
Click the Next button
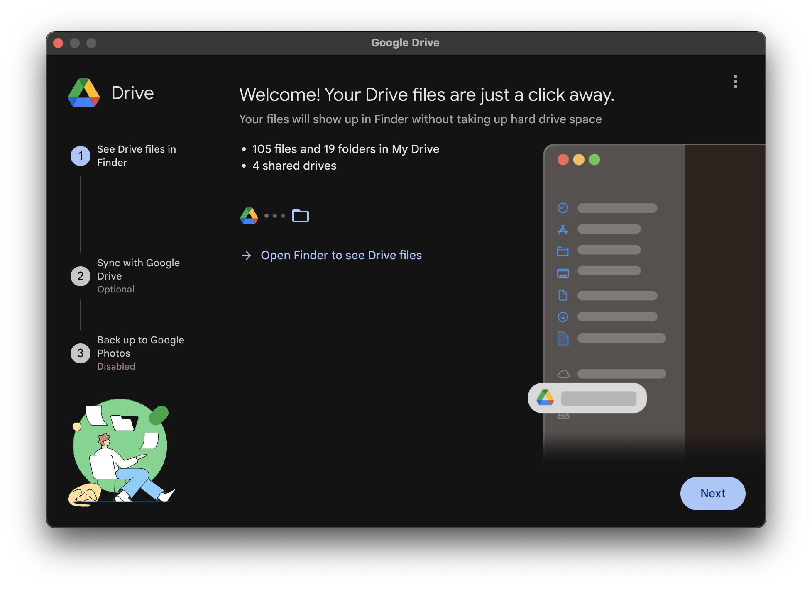(712, 493)
